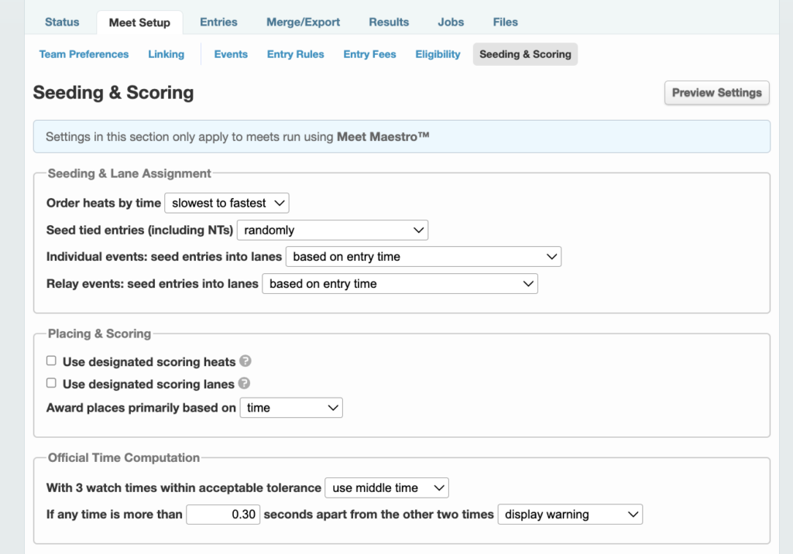Click the 'Seed tied entries (including NTs)' label
The image size is (793, 554).
point(139,230)
